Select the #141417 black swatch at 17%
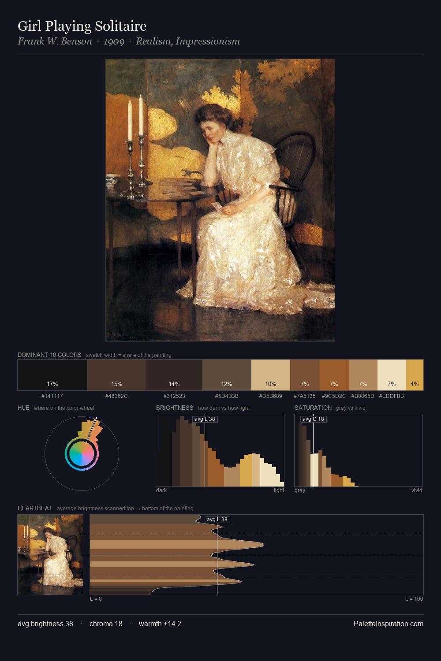The width and height of the screenshot is (441, 661). [x=52, y=375]
